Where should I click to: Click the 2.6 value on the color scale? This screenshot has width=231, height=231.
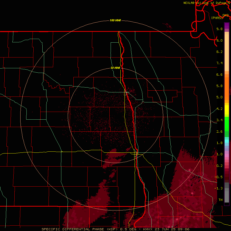(219, 132)
